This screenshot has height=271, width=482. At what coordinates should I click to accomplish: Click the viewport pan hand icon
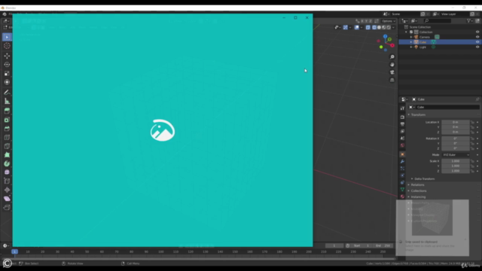point(392,65)
